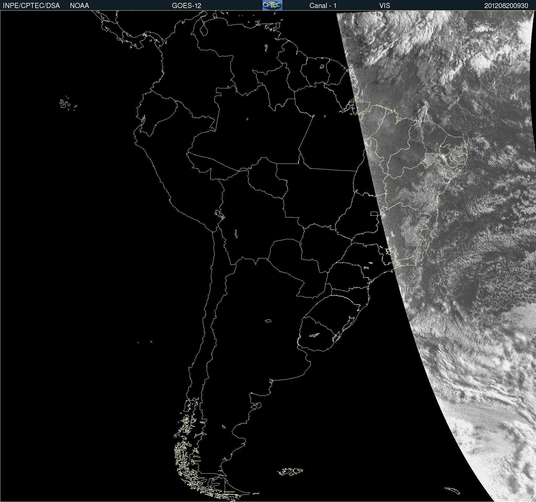Click the Federal District rectangle in Brazil
Screen dimensions: 536x502
pos(374,213)
